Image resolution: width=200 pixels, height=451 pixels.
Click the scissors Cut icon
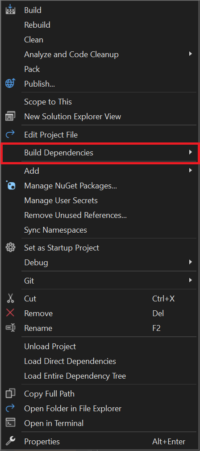coord(11,298)
